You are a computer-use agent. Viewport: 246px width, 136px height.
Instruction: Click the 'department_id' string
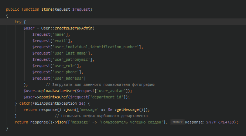tap(107, 97)
